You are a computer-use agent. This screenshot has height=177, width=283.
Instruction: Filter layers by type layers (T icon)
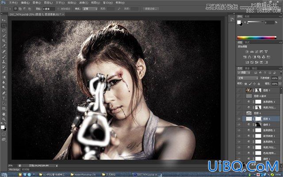(x=265, y=73)
